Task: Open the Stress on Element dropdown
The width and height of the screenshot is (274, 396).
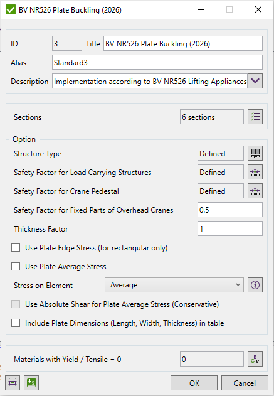Action: click(174, 285)
